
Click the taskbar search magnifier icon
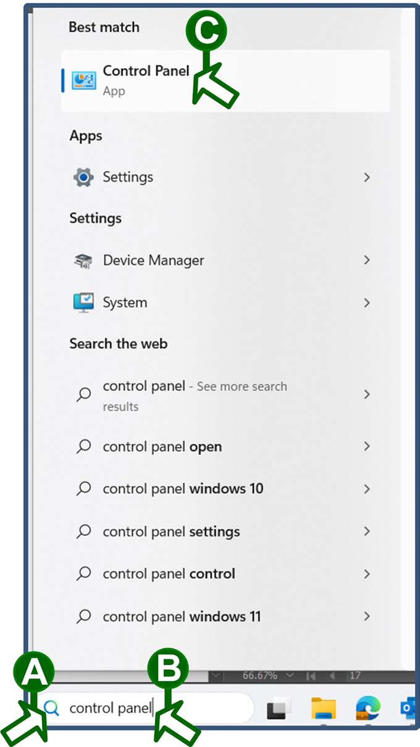point(52,708)
